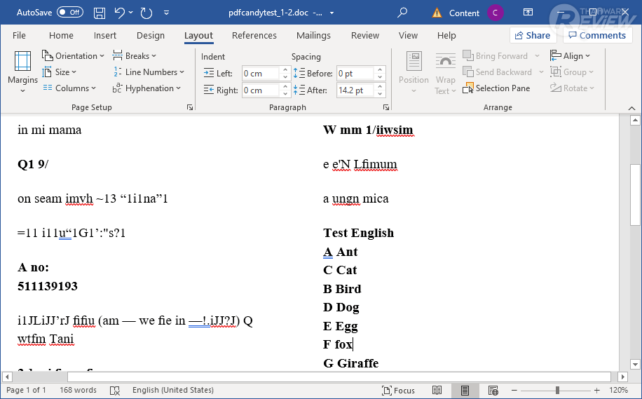Viewport: 642px width, 399px height.
Task: Open the Comments button
Action: tap(596, 35)
